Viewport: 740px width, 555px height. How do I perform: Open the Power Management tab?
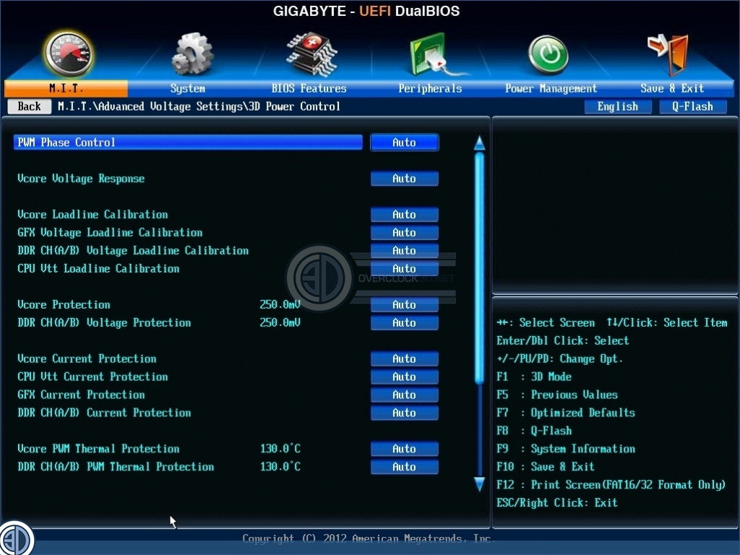(551, 88)
